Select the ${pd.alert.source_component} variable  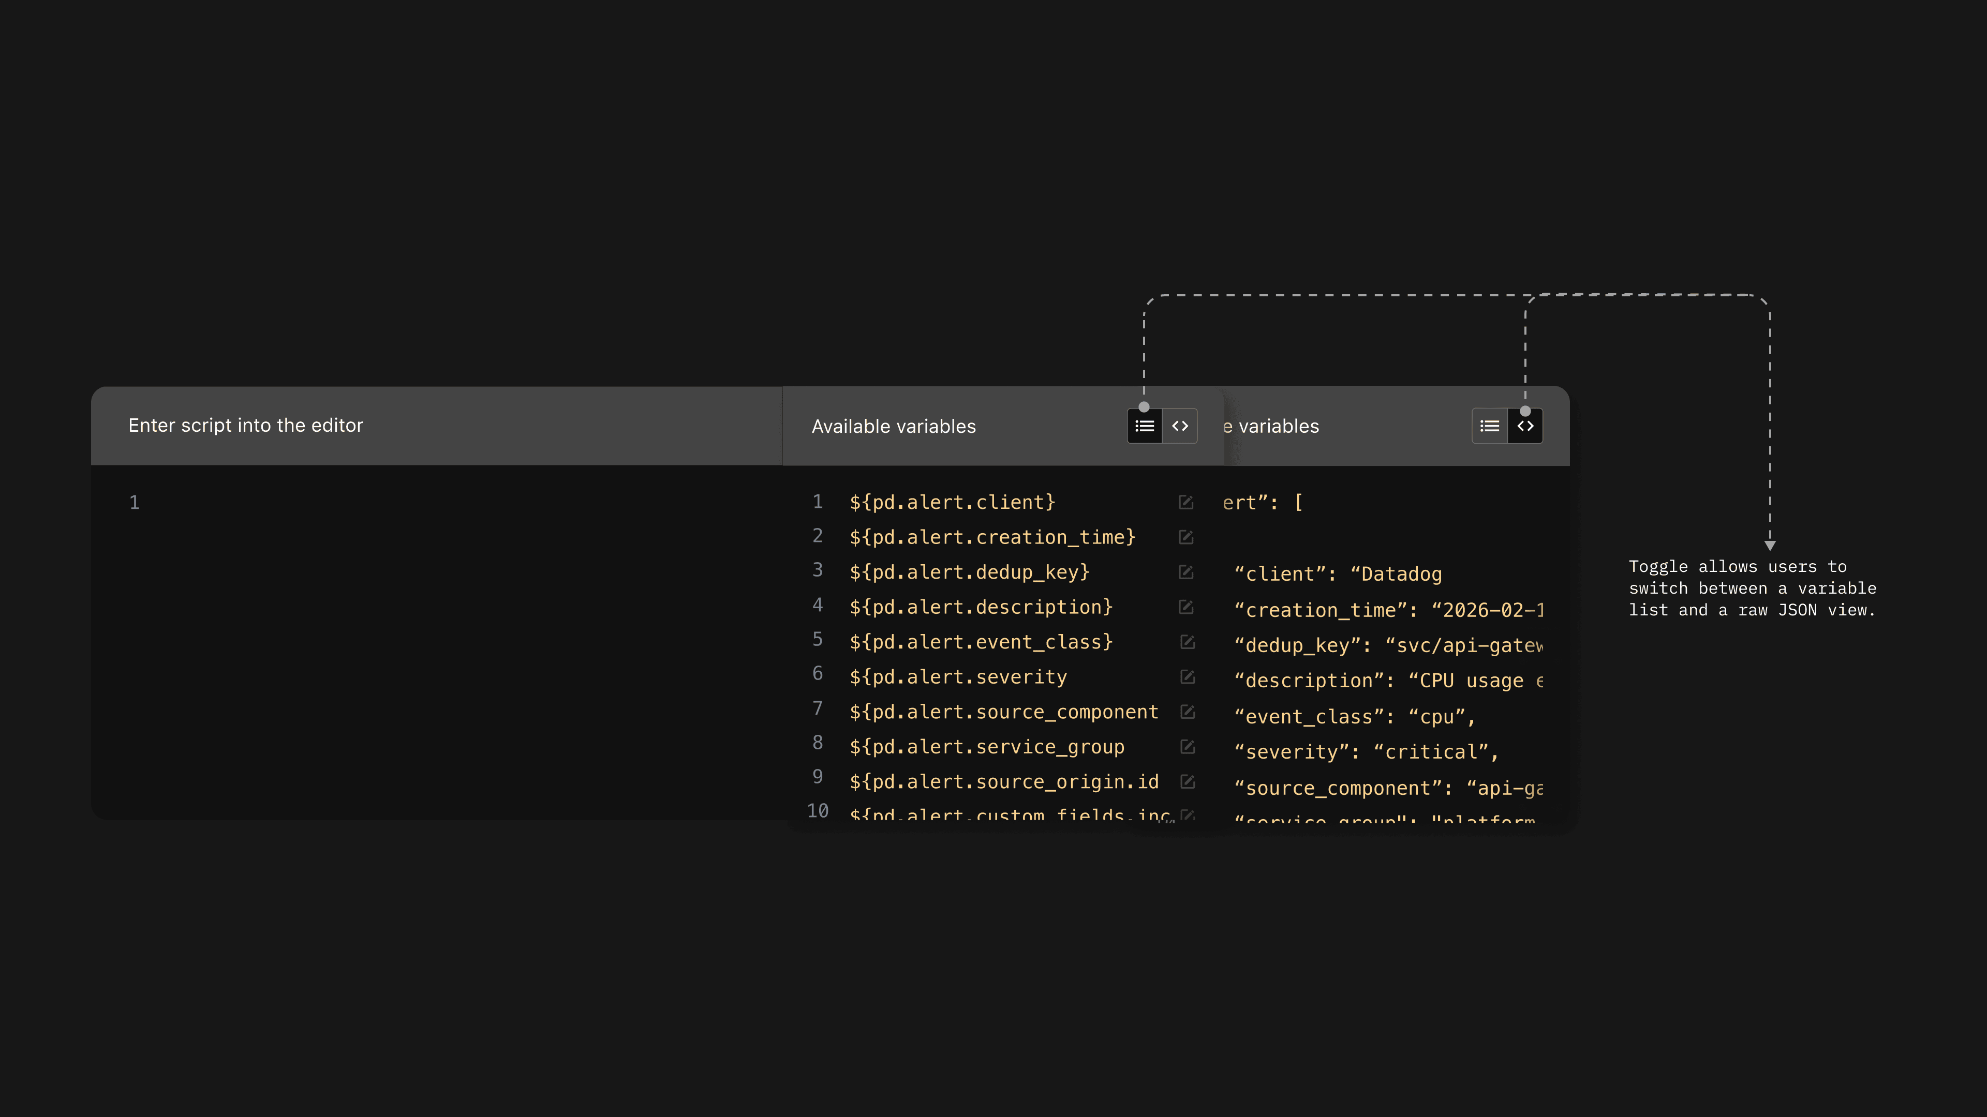(x=1003, y=711)
